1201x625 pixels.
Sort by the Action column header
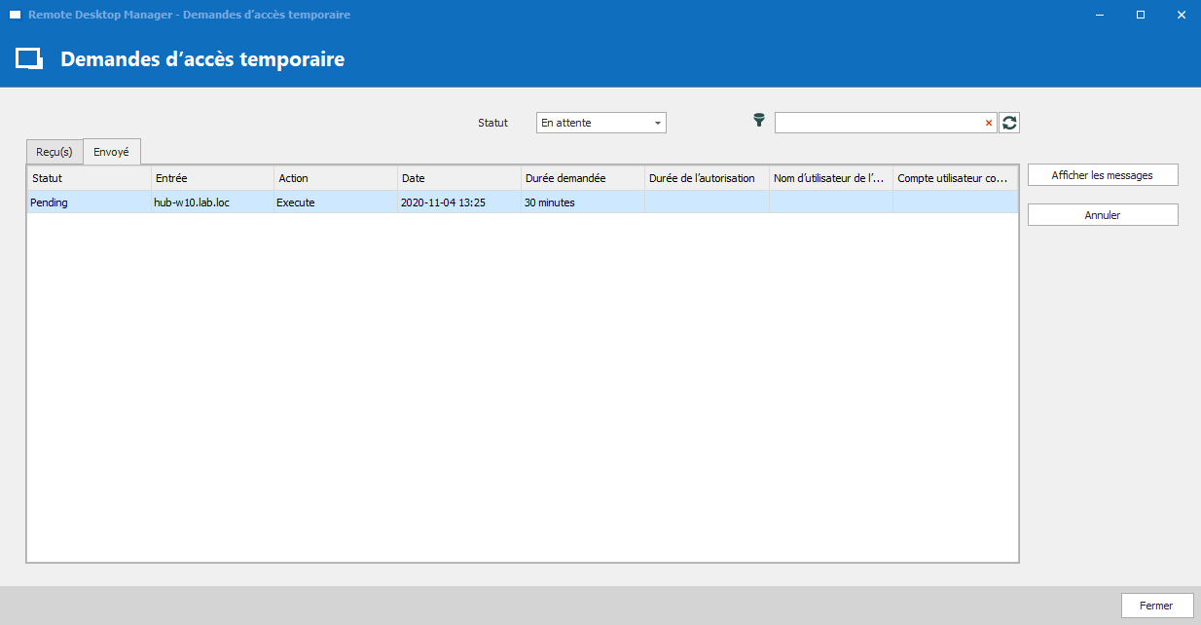[x=335, y=178]
